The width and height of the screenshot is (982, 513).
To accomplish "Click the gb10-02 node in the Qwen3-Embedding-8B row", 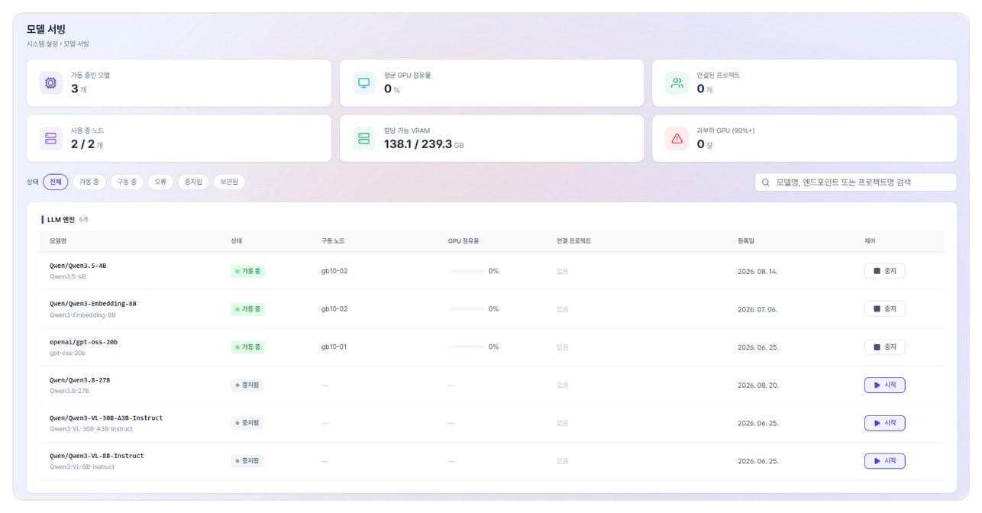I will 334,309.
